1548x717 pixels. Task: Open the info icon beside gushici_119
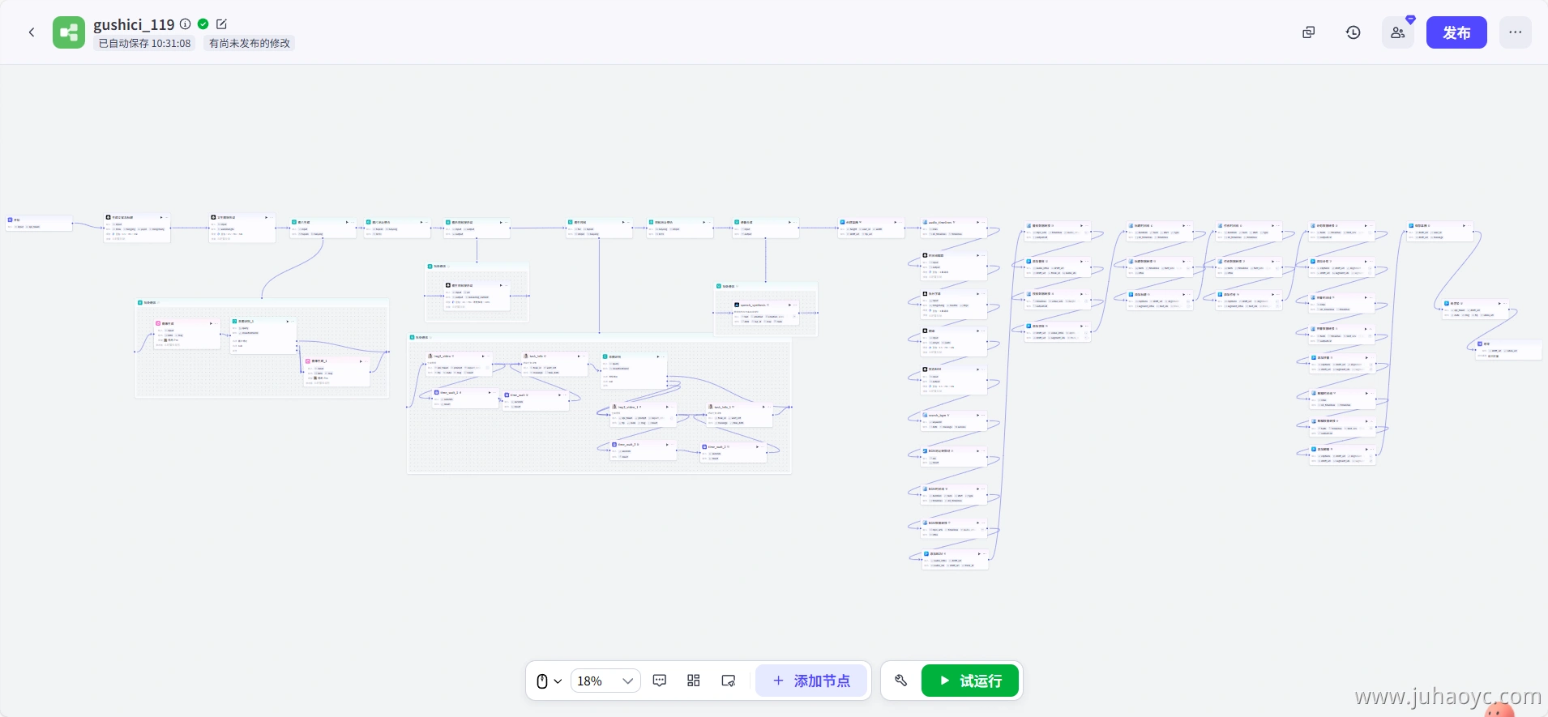click(186, 24)
